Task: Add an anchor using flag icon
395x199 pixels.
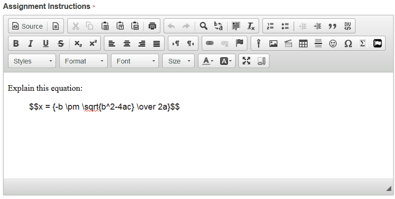Action: [239, 44]
